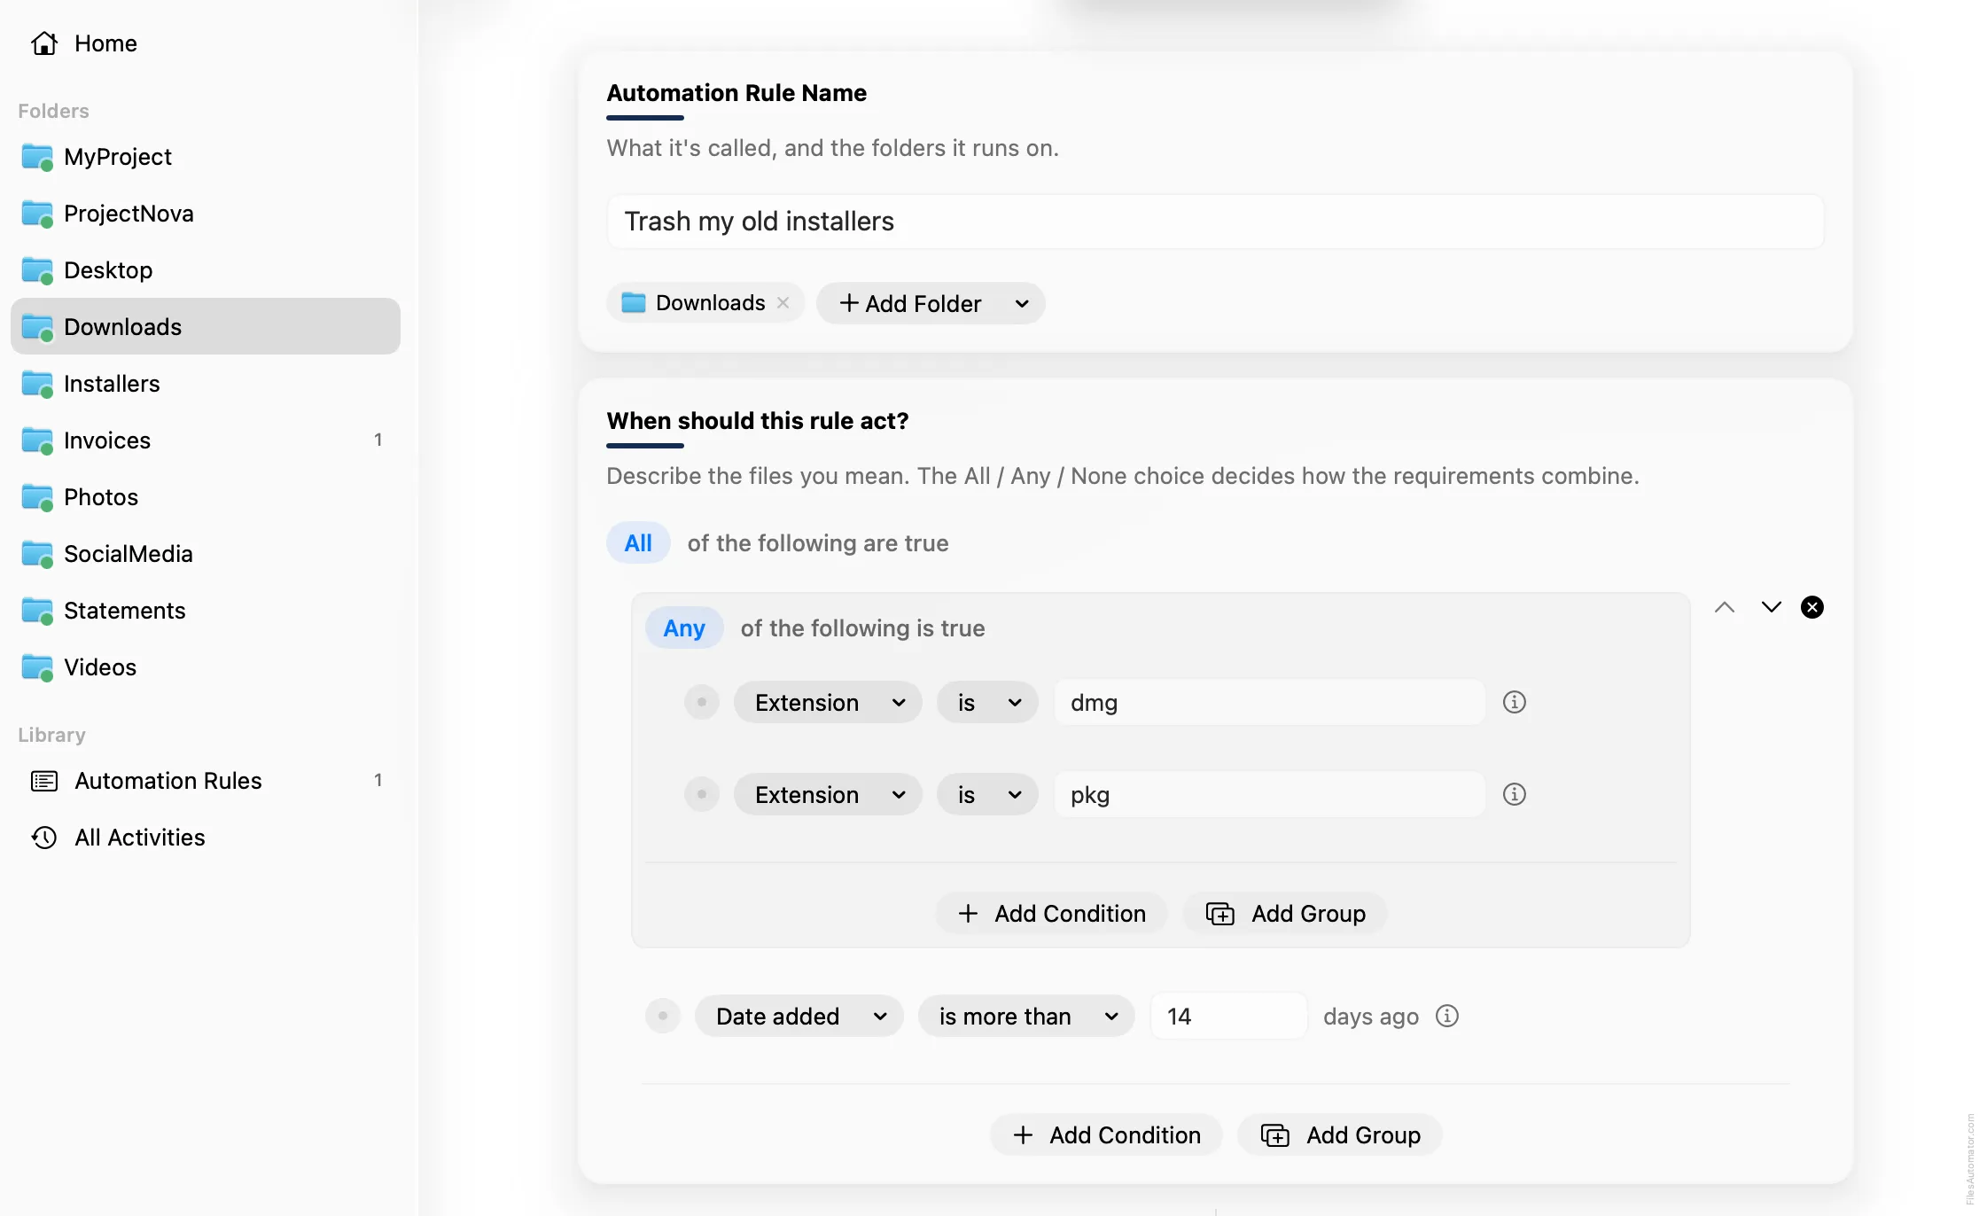This screenshot has width=1987, height=1216.
Task: Select the Statements folder icon
Action: (37, 611)
